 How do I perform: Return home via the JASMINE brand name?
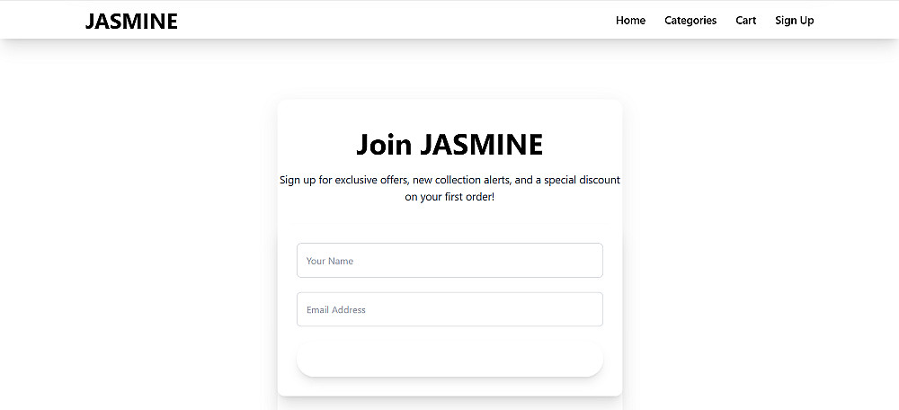click(131, 21)
